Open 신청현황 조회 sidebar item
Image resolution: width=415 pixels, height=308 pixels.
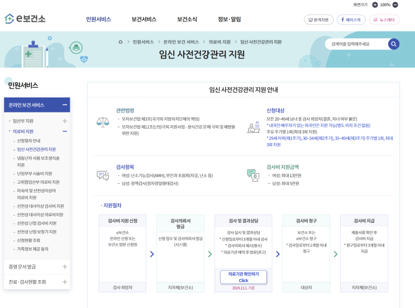point(28,240)
